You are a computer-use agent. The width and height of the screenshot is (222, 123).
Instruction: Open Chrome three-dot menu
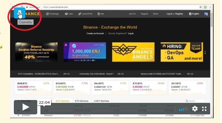coord(210,7)
